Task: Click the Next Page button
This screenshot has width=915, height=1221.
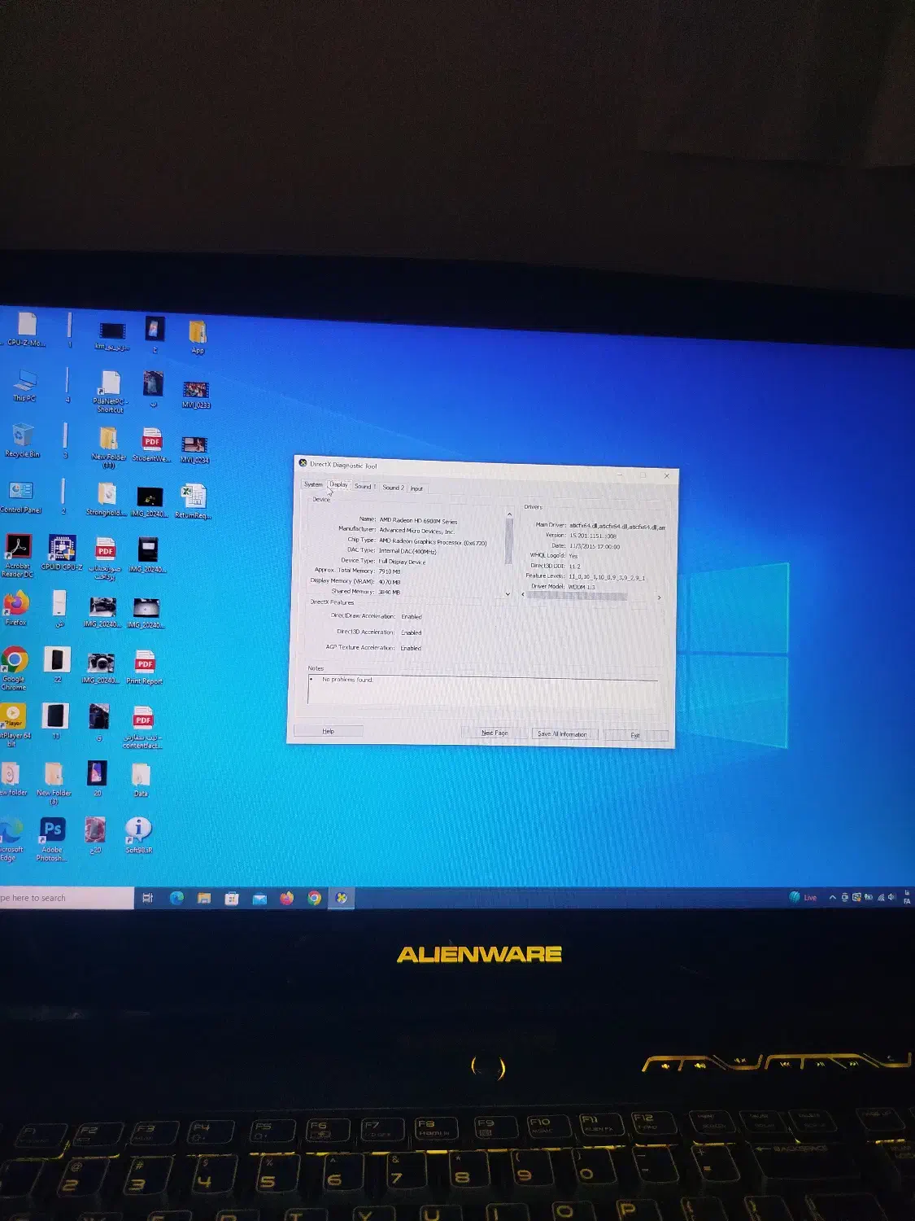Action: coord(494,733)
